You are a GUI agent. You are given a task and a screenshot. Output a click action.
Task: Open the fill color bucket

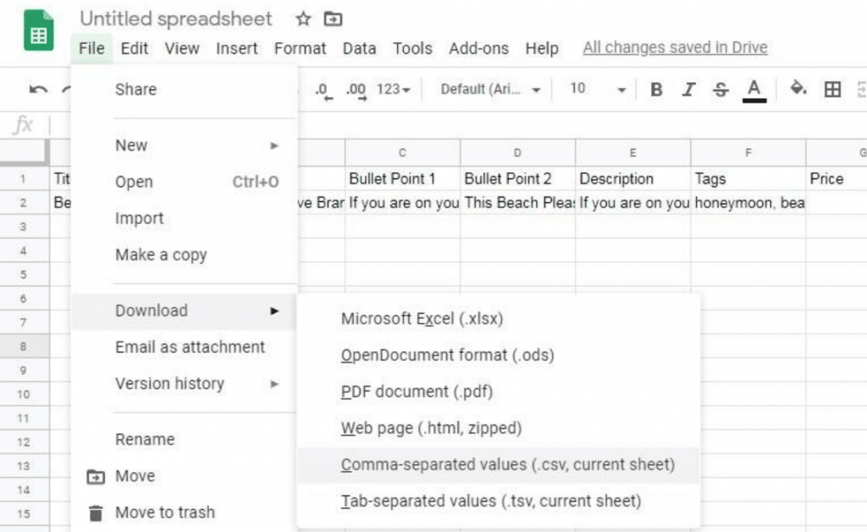tap(798, 88)
